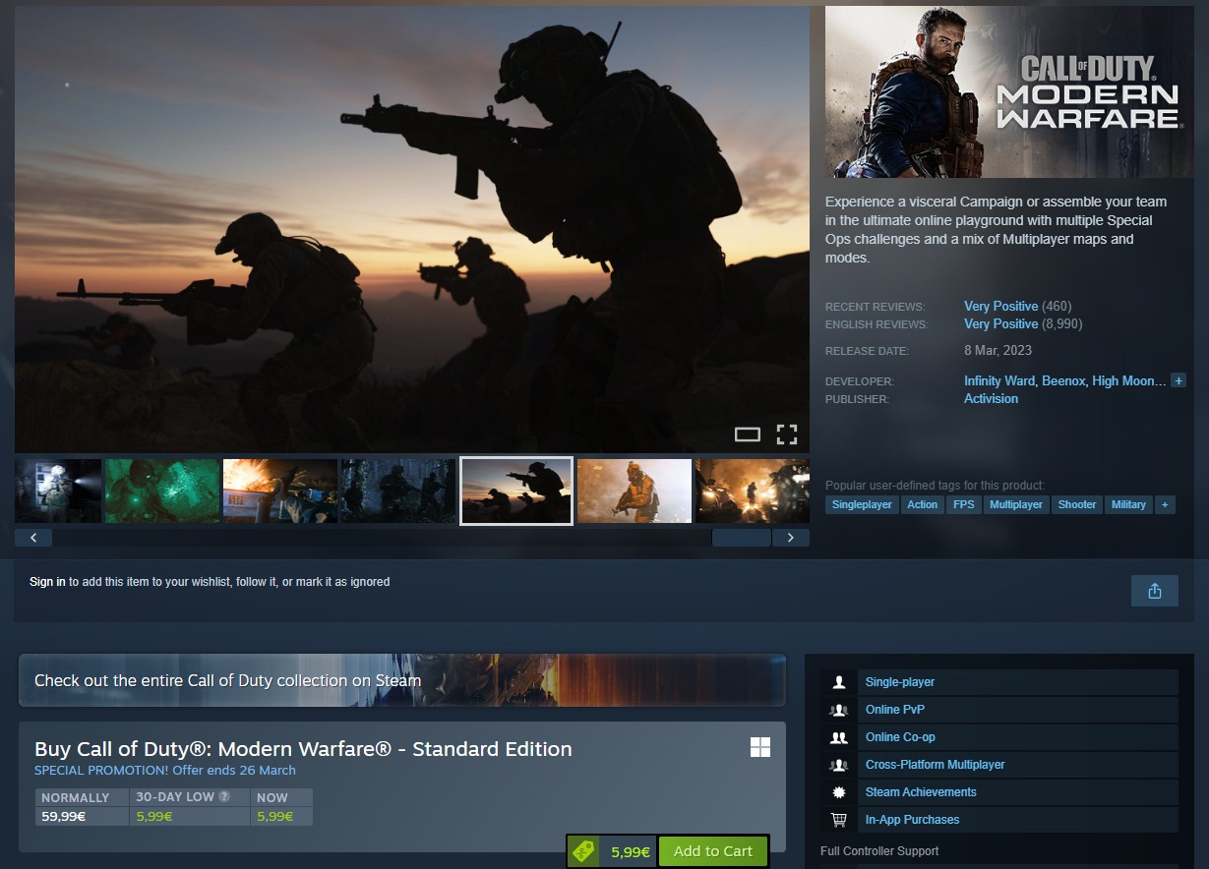The width and height of the screenshot is (1209, 869).
Task: Click the share icon button
Action: coord(1155,591)
